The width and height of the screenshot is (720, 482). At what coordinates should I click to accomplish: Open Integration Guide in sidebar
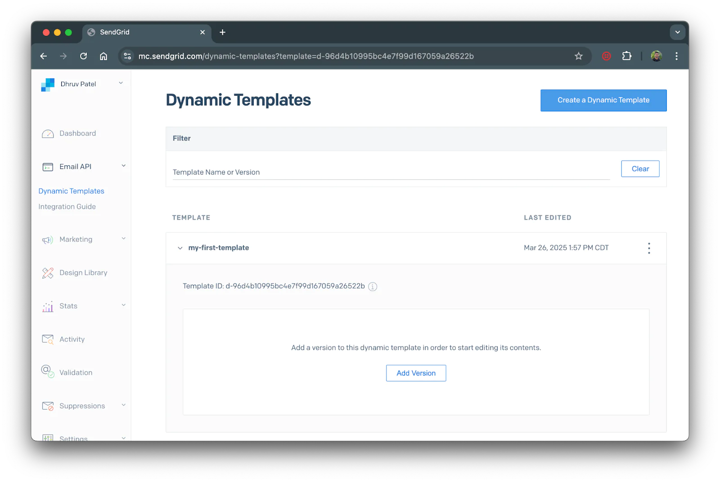tap(67, 207)
